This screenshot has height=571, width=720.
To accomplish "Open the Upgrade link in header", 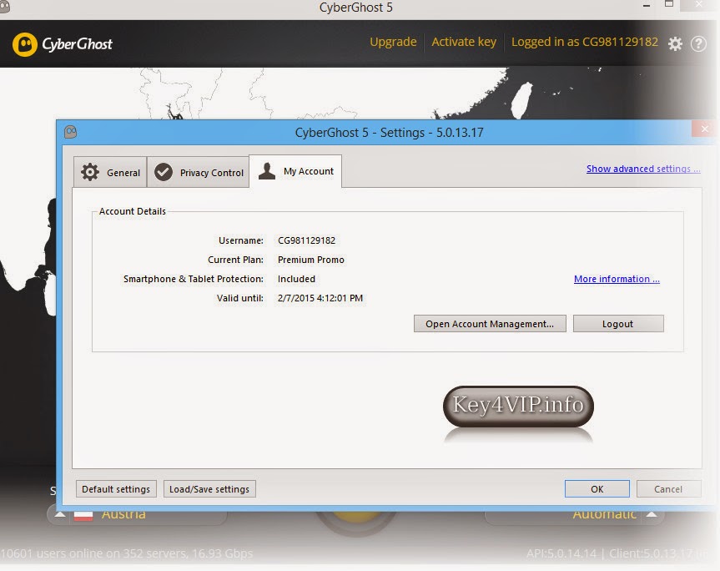I will pyautogui.click(x=393, y=42).
